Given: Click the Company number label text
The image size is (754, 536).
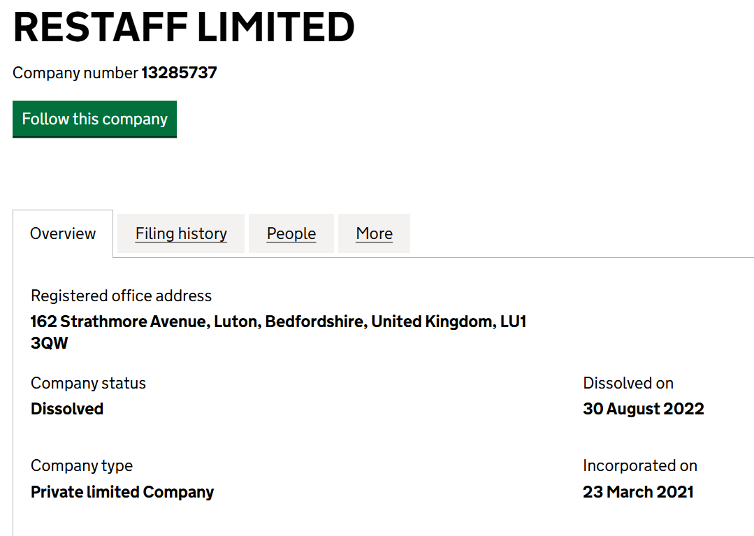Looking at the screenshot, I should click(x=75, y=73).
